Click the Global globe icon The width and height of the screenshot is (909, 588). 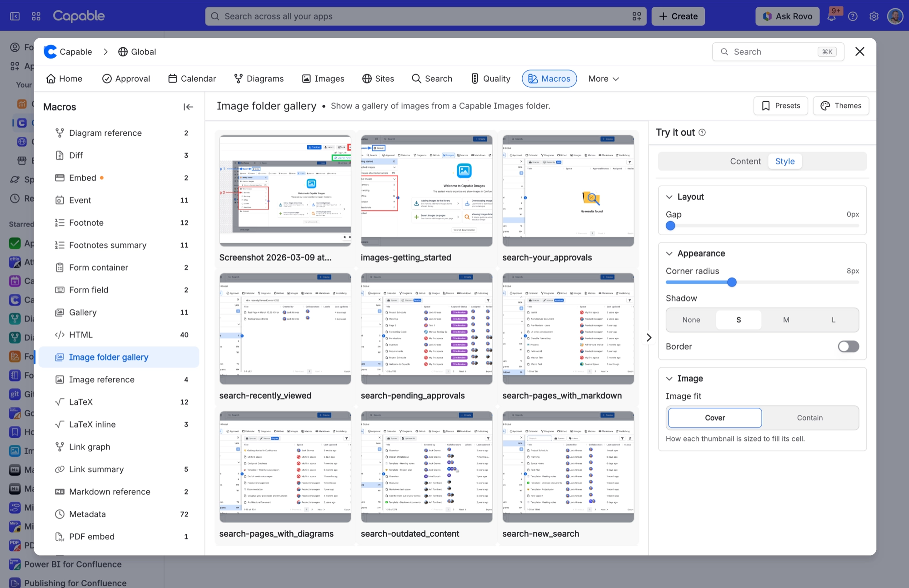pyautogui.click(x=123, y=52)
